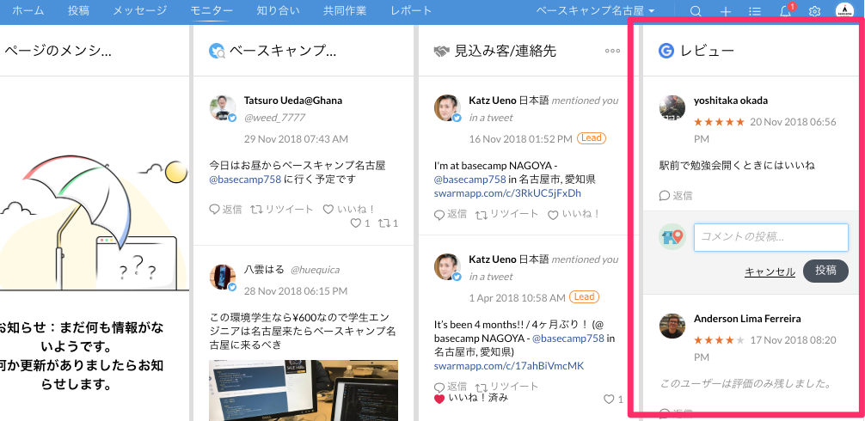865x421 pixels.
Task: Click the heart count on Tatsuro Ueda's tweet
Action: point(361,223)
